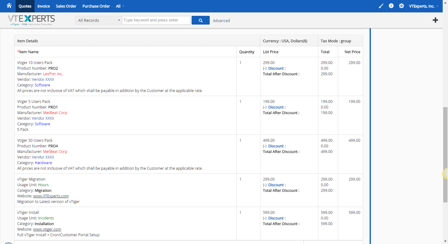Image resolution: width=448 pixels, height=244 pixels.
Task: Open the info icon in header
Action: tap(391, 6)
